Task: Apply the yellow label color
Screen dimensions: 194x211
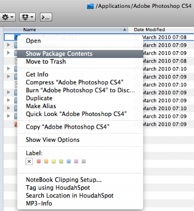Action: click(54, 161)
